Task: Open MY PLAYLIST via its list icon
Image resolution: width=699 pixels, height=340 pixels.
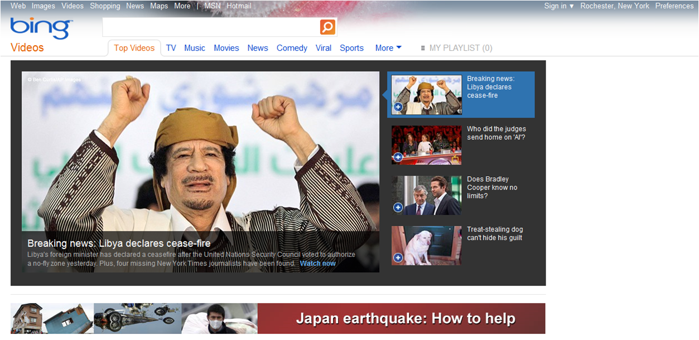Action: click(x=423, y=48)
